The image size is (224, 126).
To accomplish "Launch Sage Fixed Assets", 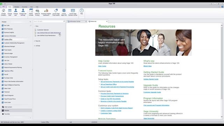I will pos(56,12).
